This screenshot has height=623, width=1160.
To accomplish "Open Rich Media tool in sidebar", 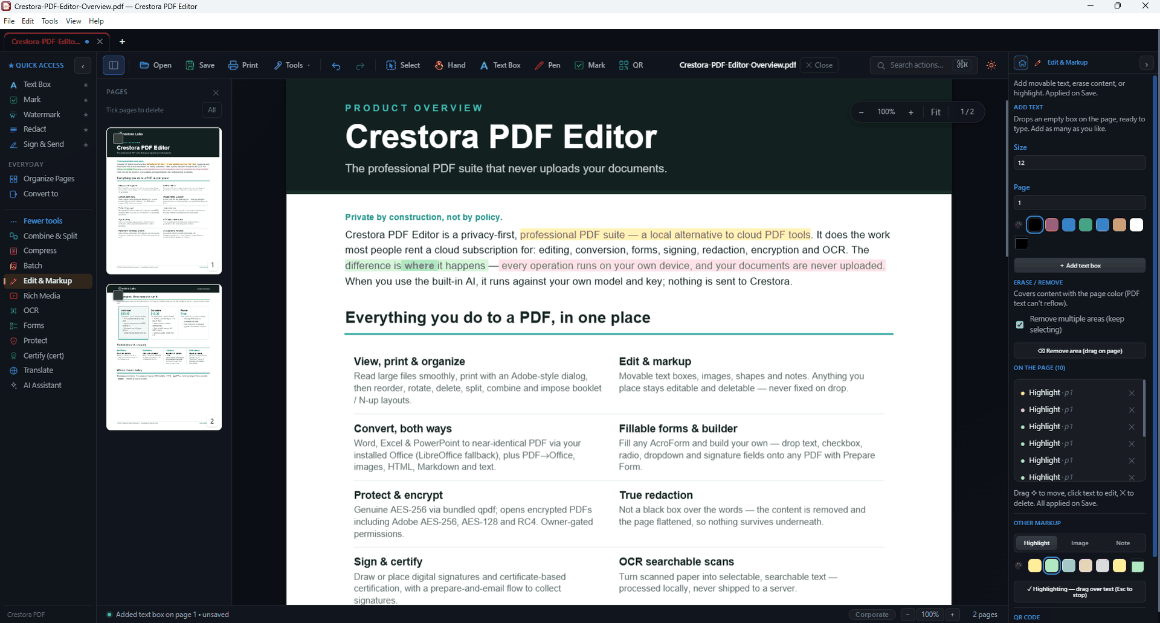I will [42, 296].
